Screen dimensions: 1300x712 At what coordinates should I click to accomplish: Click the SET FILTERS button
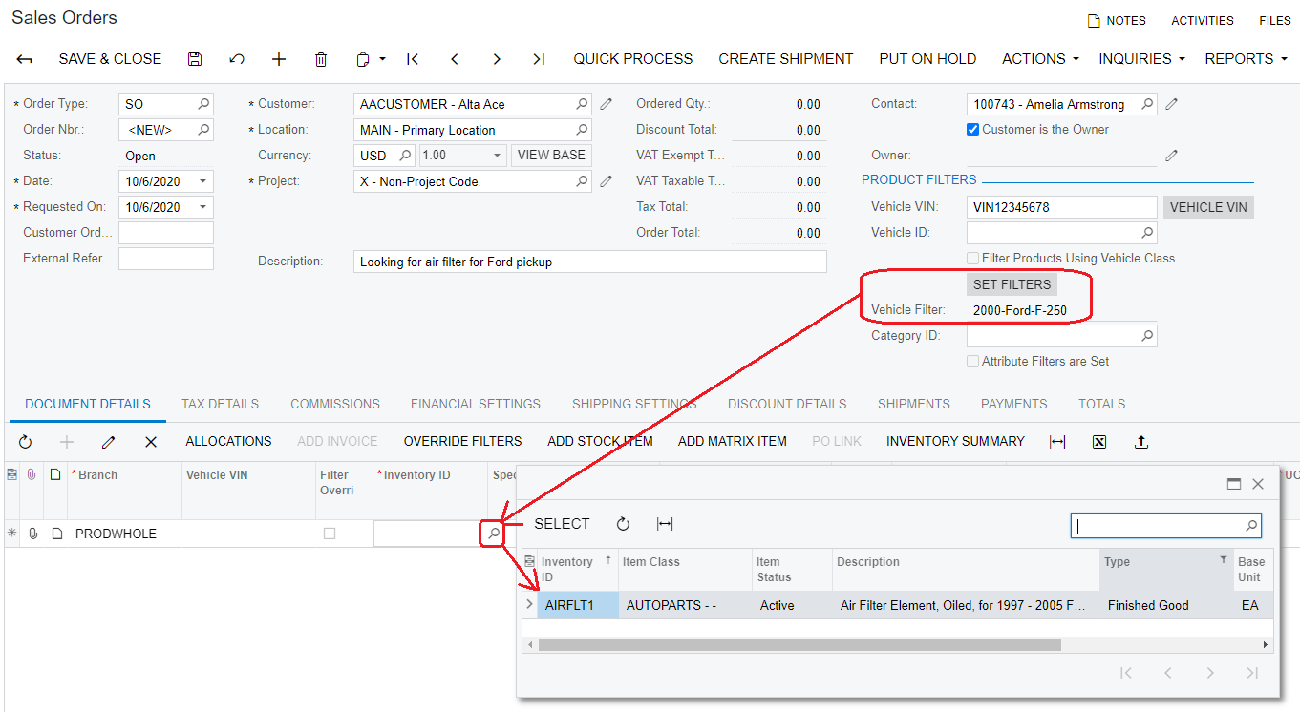[x=1012, y=284]
